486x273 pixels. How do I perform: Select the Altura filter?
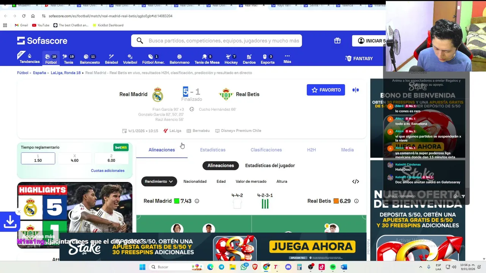282,182
